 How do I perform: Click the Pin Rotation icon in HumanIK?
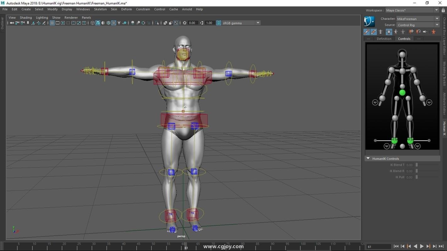pos(418,32)
